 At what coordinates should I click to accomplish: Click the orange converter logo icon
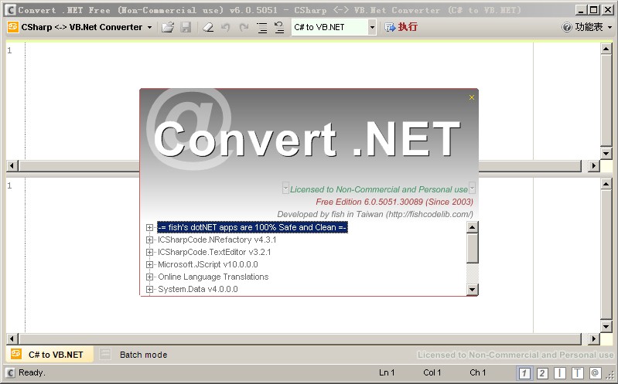(x=13, y=27)
